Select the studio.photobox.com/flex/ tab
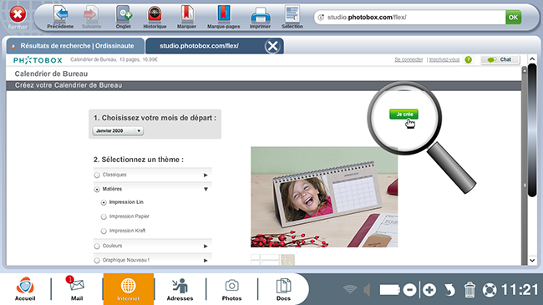This screenshot has width=543, height=305. (x=199, y=46)
